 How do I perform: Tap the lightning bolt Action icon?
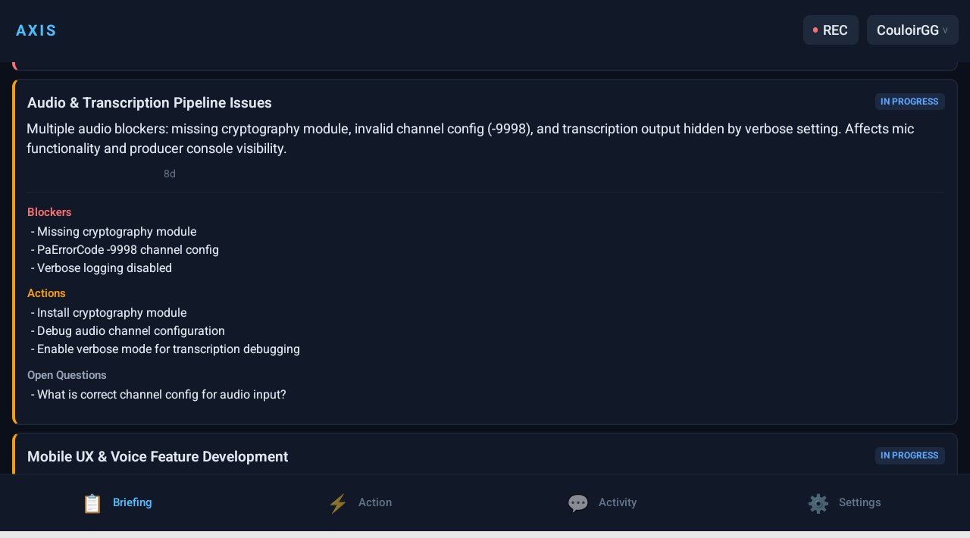[338, 503]
